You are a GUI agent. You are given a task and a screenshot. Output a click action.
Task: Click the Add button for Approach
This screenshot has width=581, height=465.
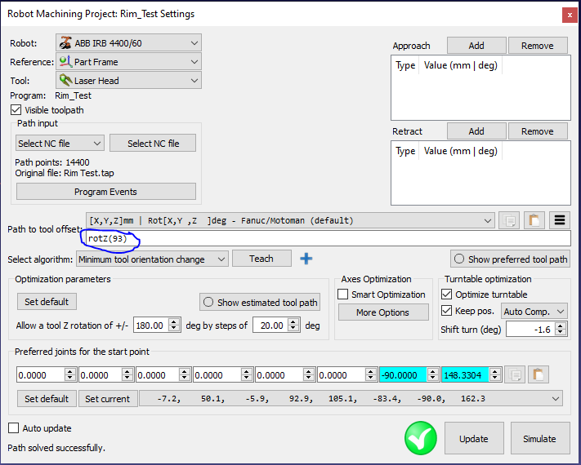[x=476, y=46]
